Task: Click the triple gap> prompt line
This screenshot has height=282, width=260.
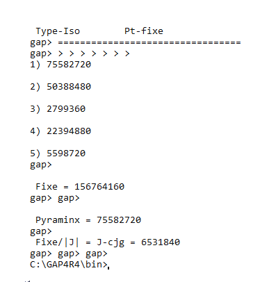Action: coord(69,254)
